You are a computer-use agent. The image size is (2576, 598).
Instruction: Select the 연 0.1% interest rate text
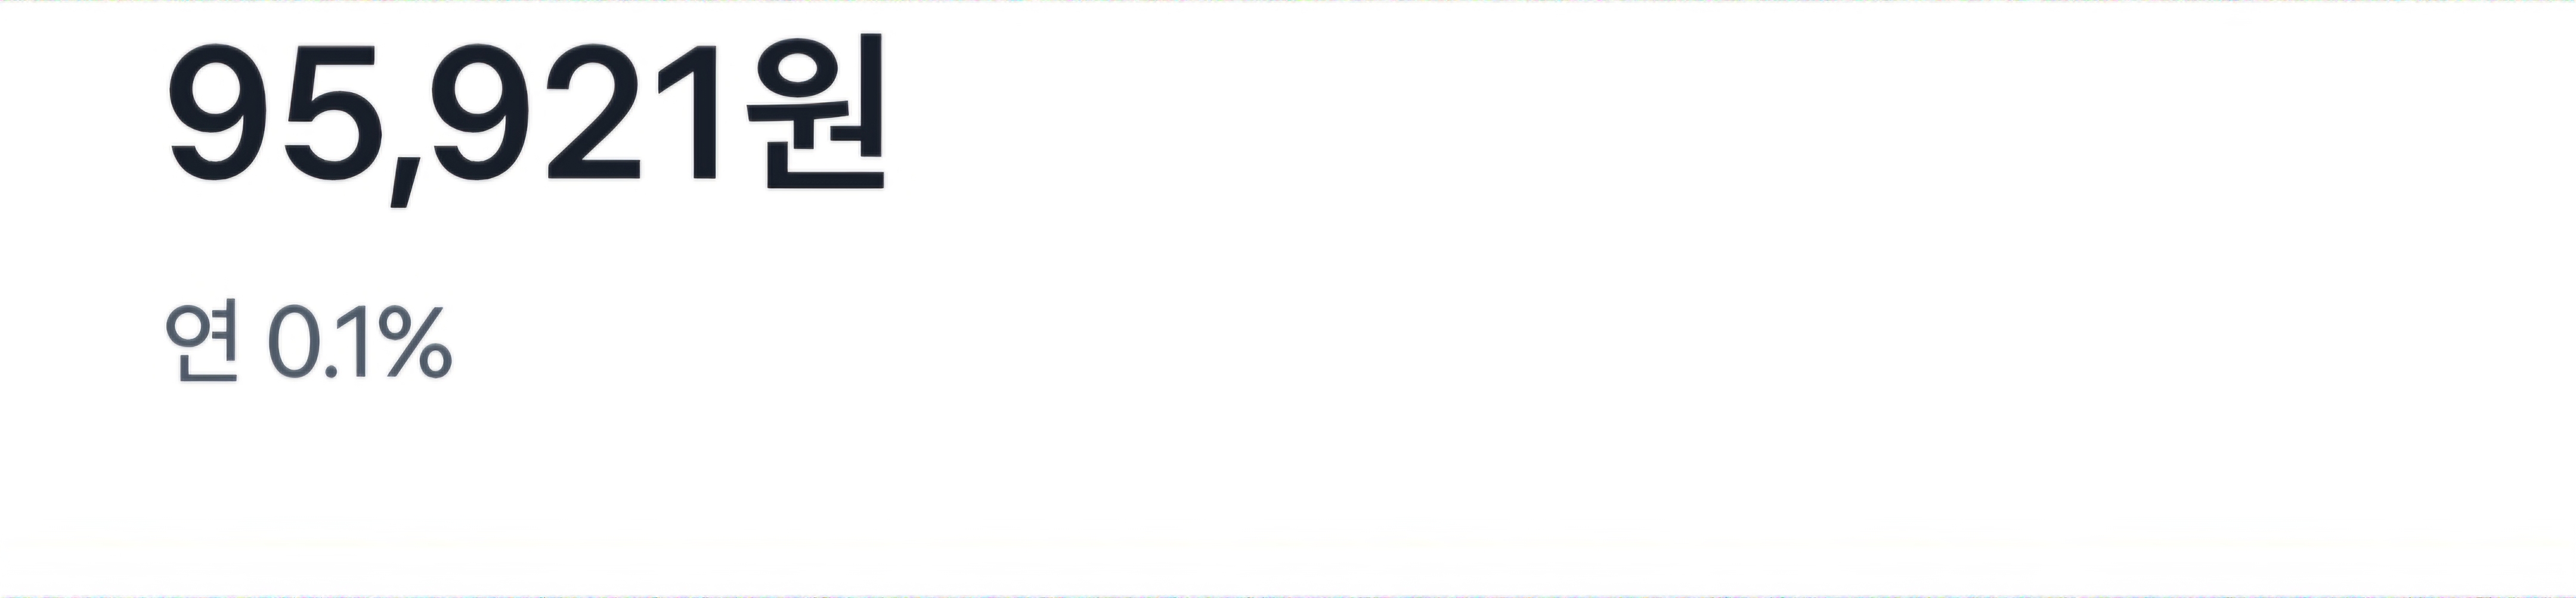tap(309, 344)
